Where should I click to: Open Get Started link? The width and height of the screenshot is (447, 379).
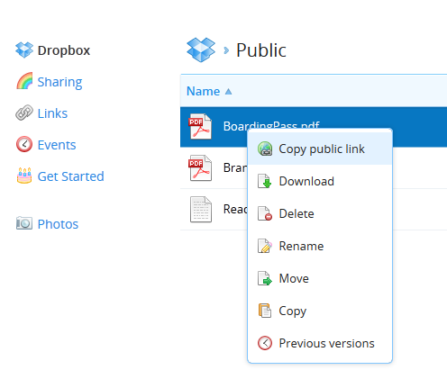(x=71, y=176)
